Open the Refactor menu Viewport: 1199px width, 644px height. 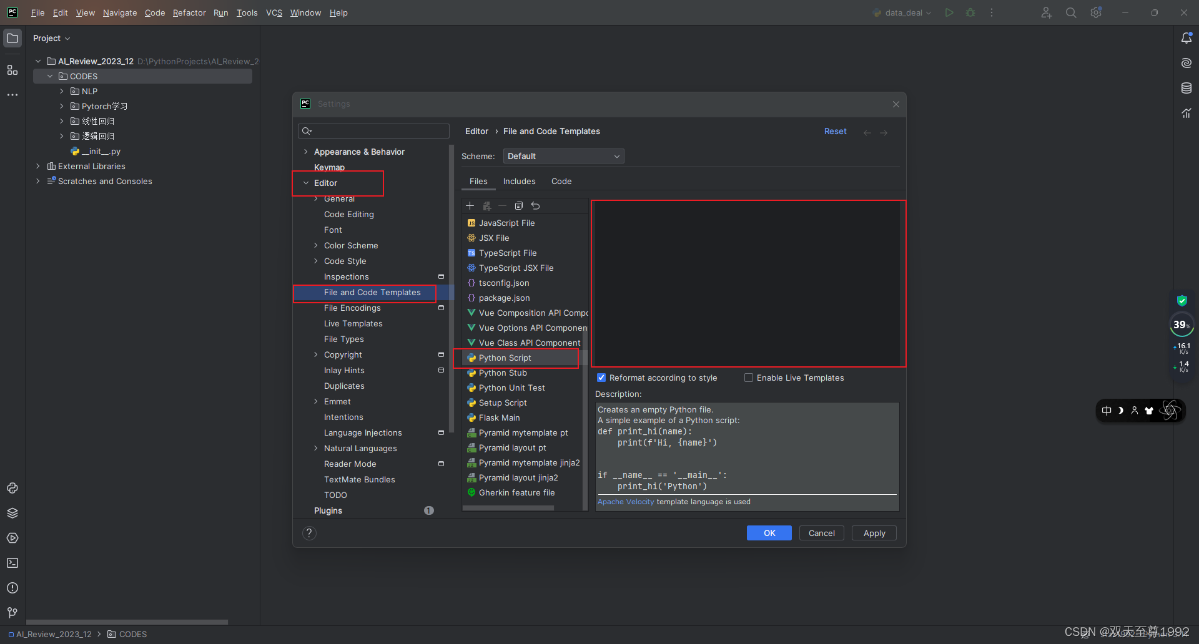pyautogui.click(x=189, y=12)
